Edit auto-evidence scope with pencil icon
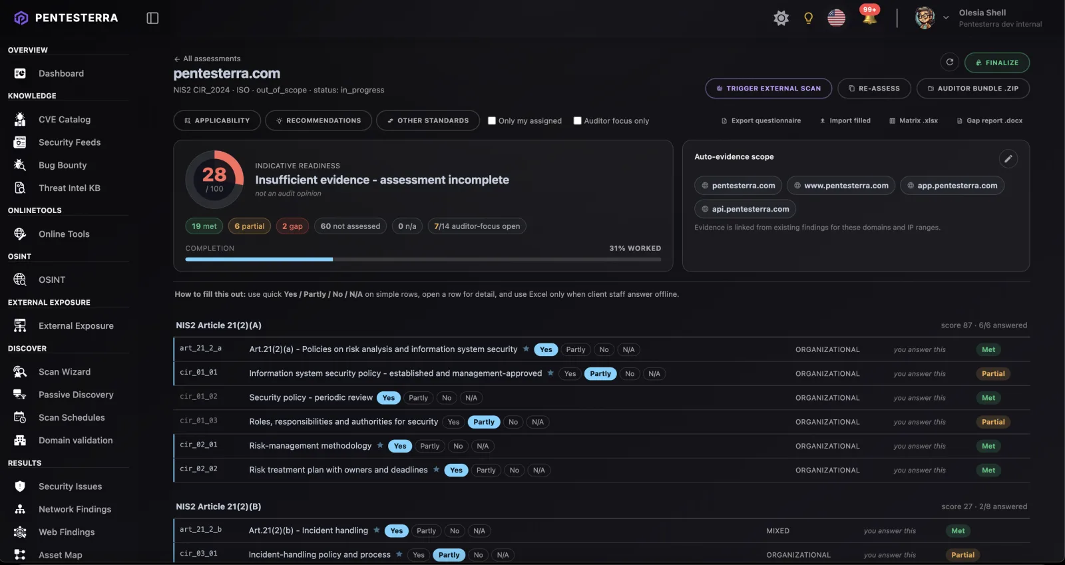 click(x=1008, y=158)
